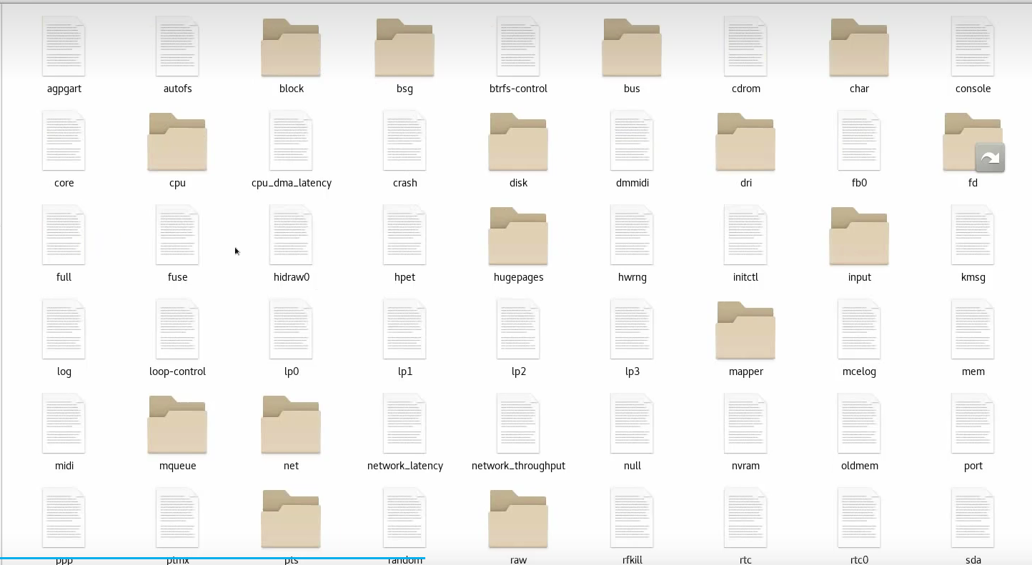Select the lp3 file icon
This screenshot has width=1032, height=565.
[x=632, y=329]
